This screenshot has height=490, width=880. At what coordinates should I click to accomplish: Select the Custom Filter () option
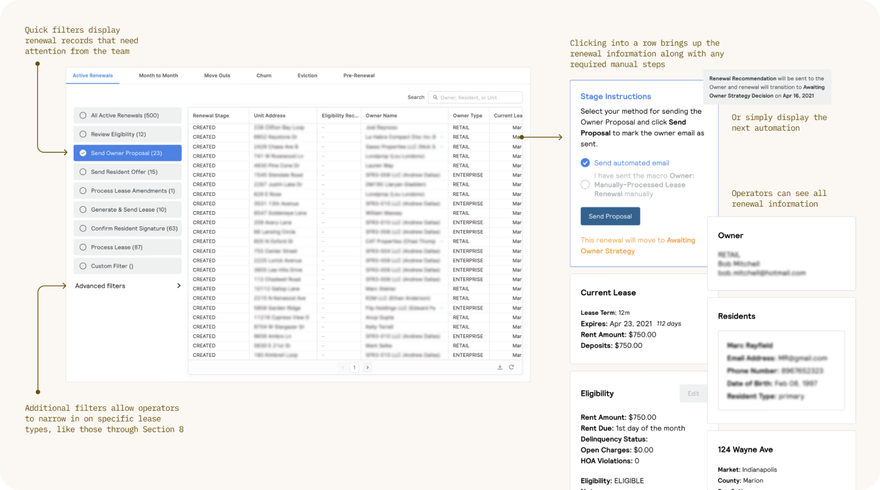(128, 266)
